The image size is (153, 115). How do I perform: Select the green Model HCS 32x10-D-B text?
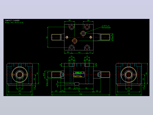click(x=14, y=23)
